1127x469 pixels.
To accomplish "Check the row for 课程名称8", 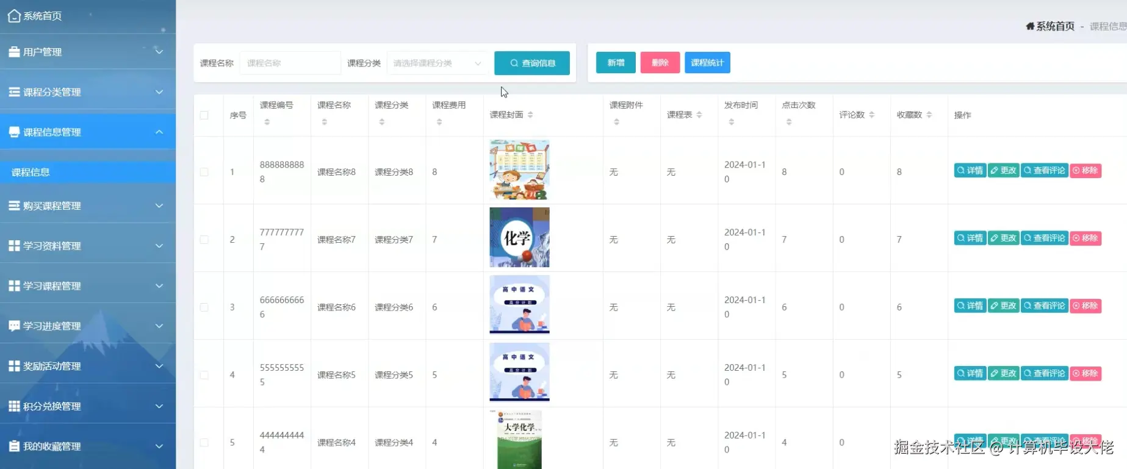I will (204, 172).
